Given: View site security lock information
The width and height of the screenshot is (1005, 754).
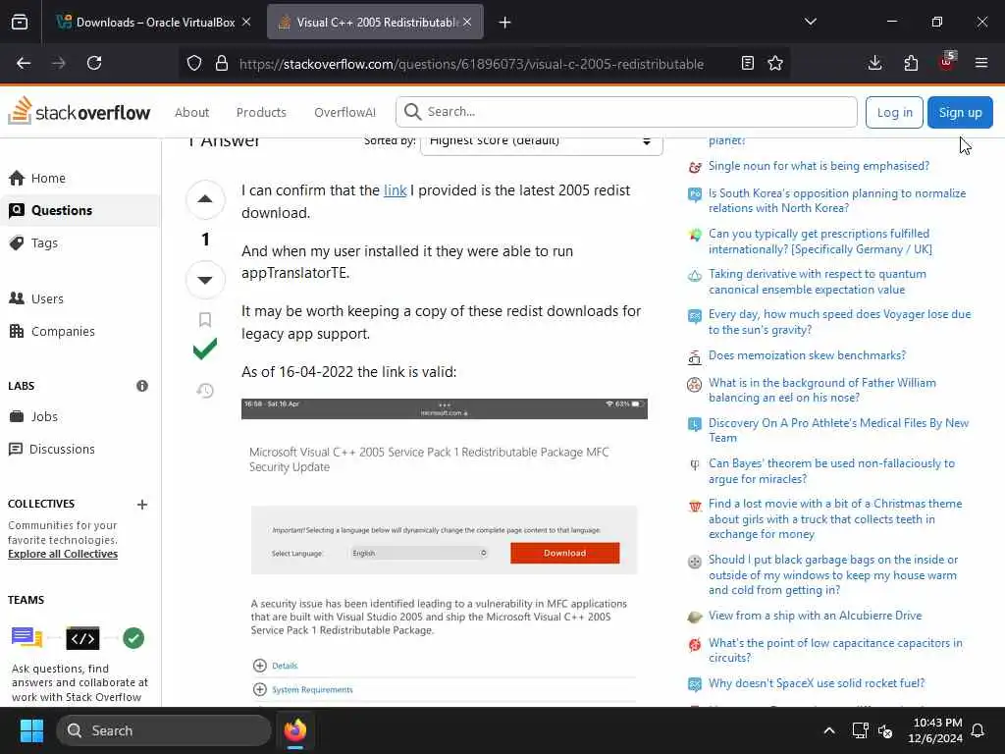Looking at the screenshot, I should point(222,63).
